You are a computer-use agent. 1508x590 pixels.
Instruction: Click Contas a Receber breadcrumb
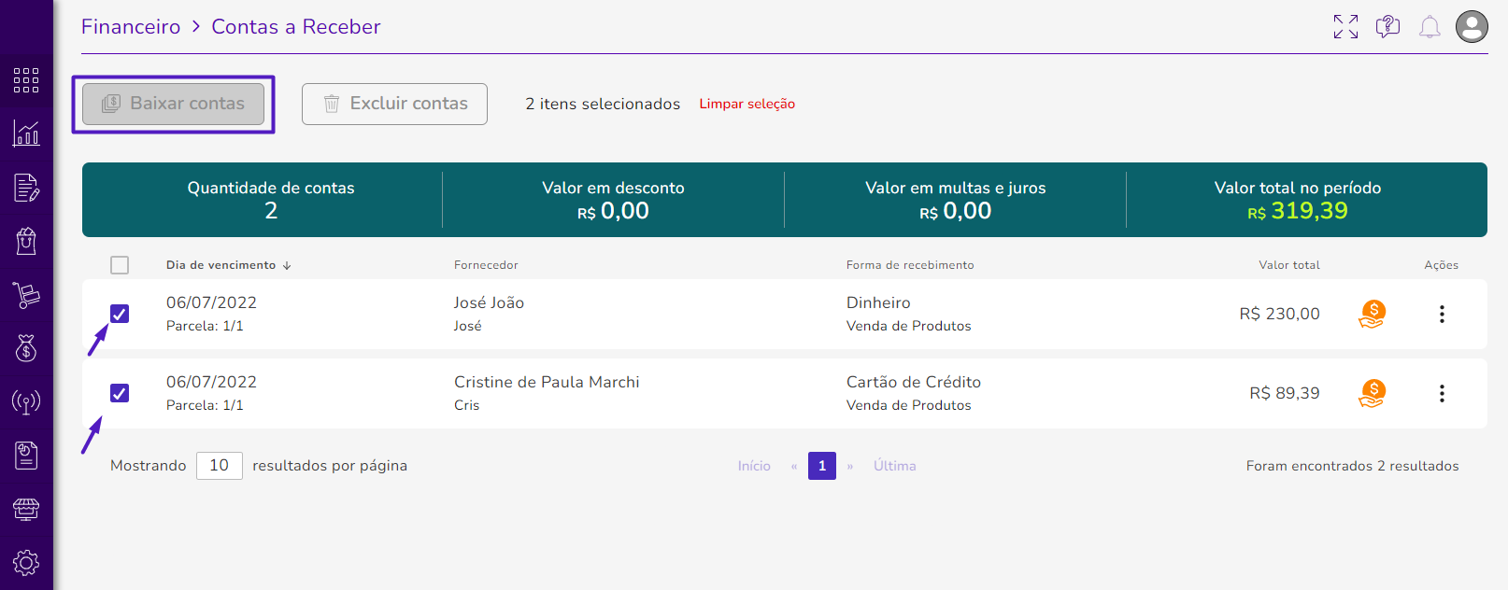[x=296, y=27]
